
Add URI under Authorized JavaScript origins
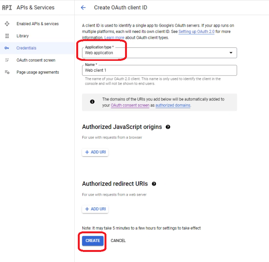(x=95, y=152)
